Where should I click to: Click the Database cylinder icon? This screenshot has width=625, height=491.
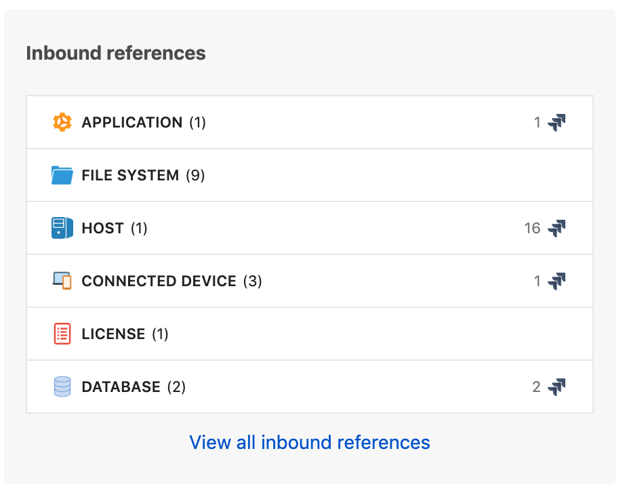62,387
